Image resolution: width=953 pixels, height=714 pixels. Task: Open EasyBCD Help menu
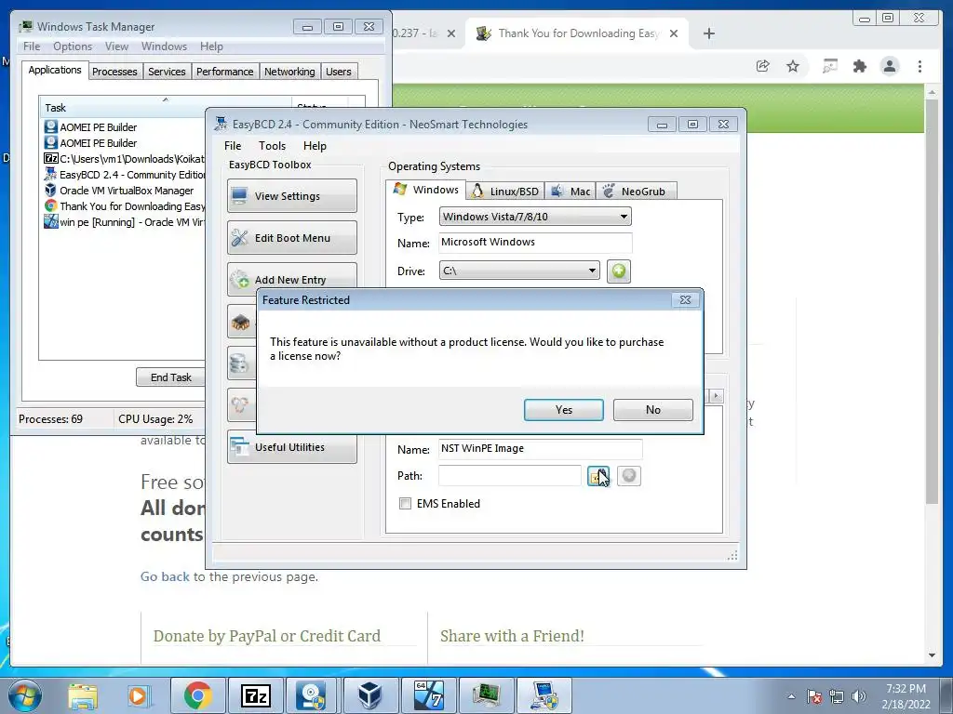pyautogui.click(x=315, y=146)
